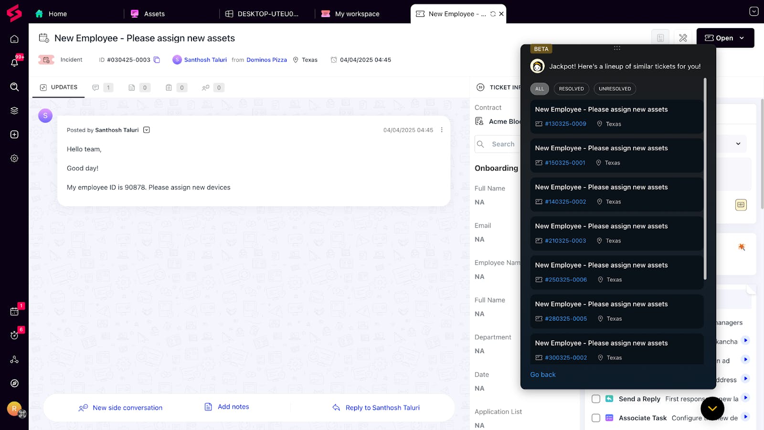This screenshot has height=430, width=764.
Task: Open similar ticket #140325-0002
Action: (565, 202)
